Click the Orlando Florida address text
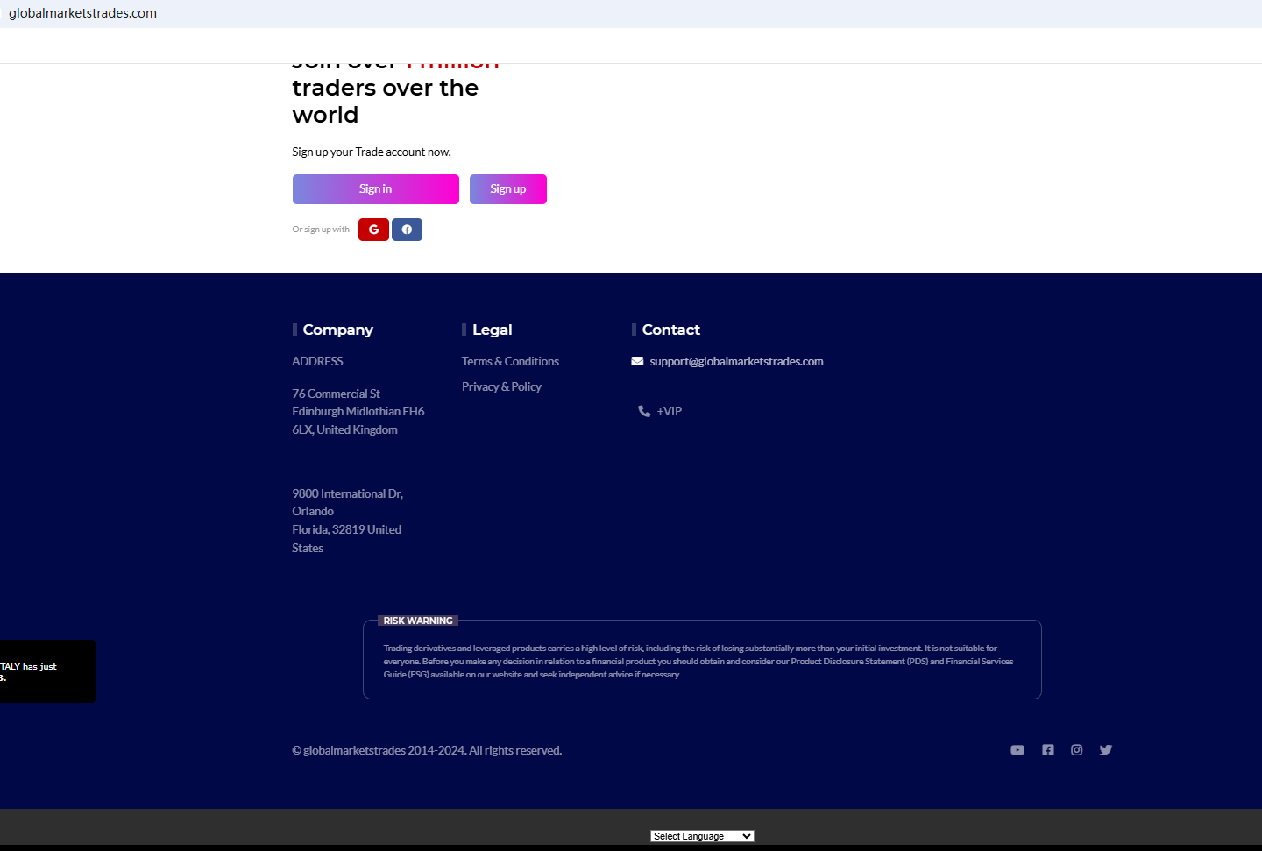1262x851 pixels. [347, 521]
